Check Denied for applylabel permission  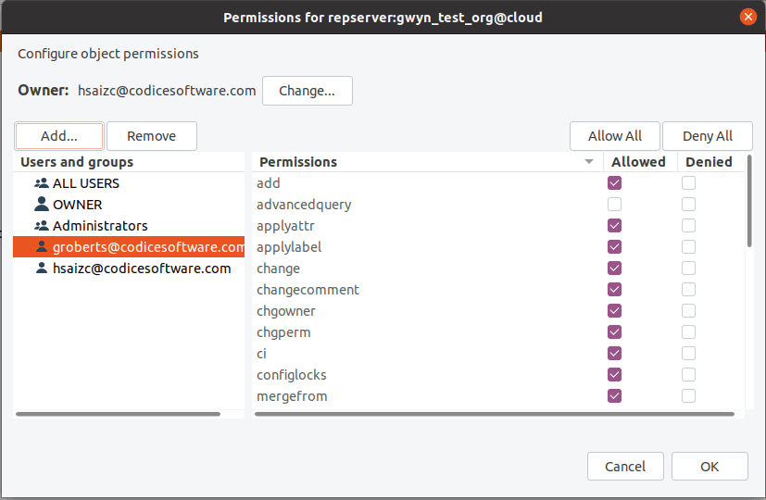click(x=689, y=247)
